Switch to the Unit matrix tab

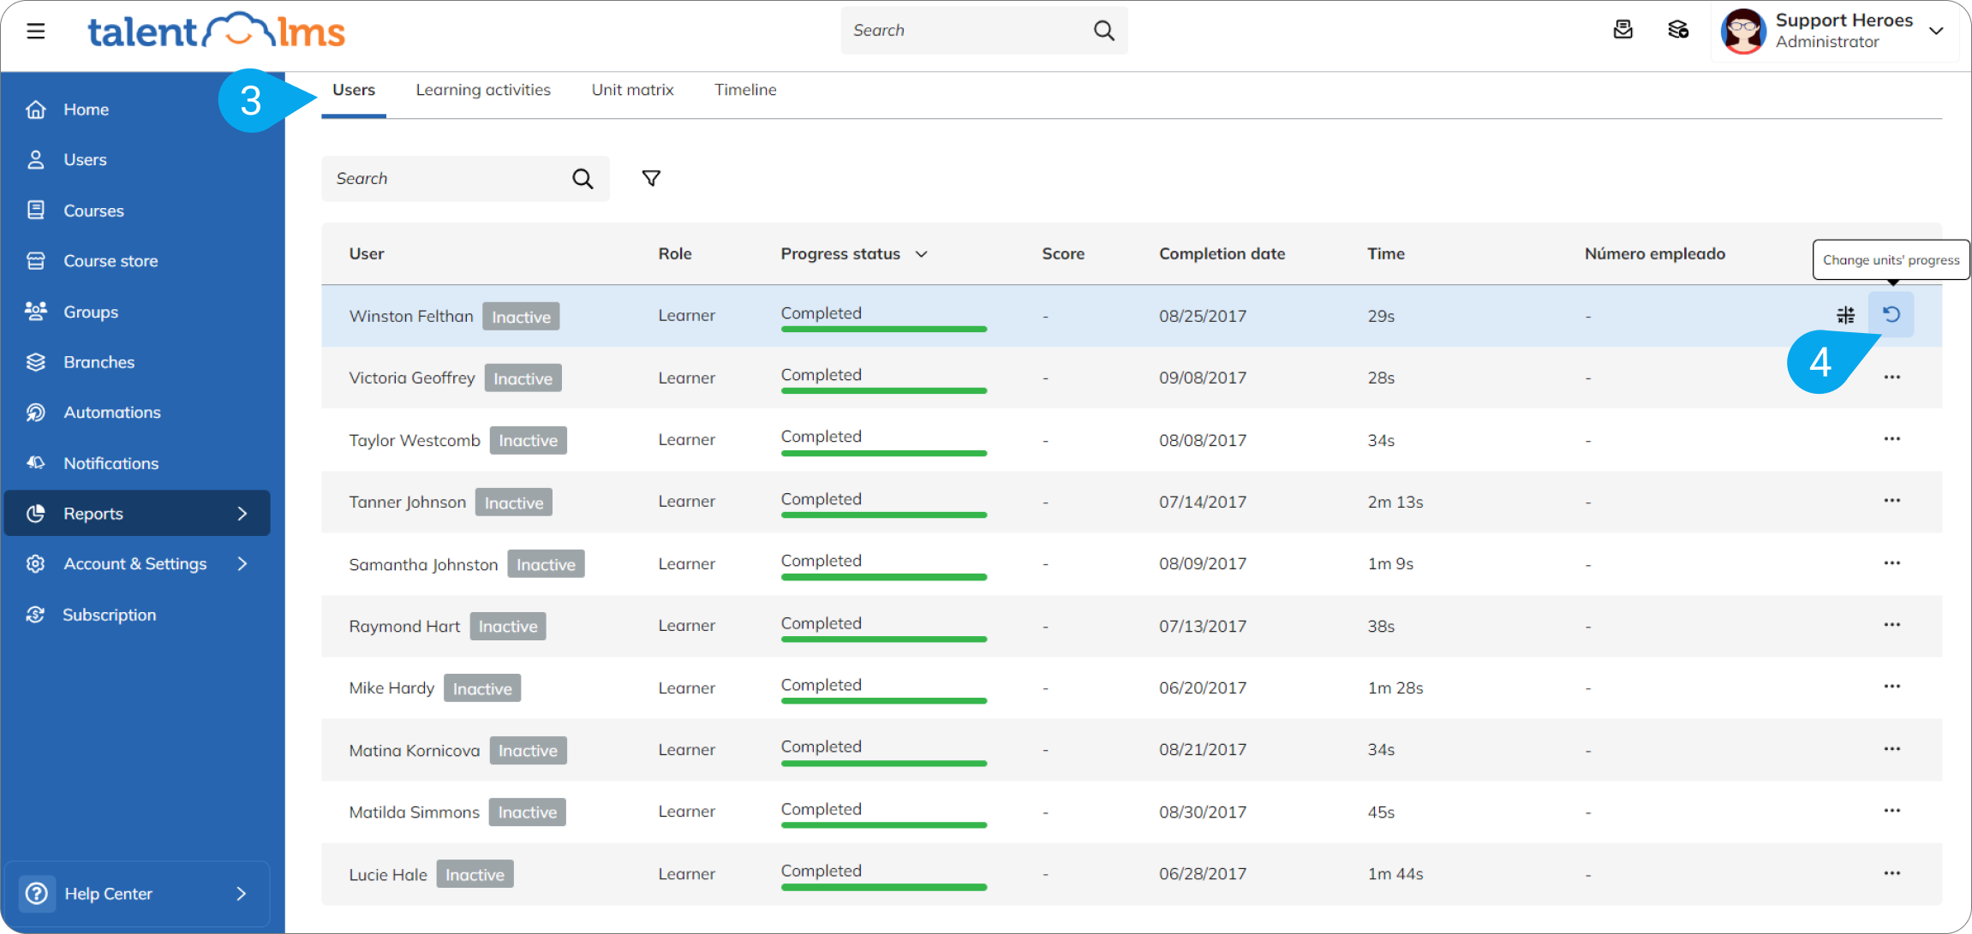coord(632,90)
